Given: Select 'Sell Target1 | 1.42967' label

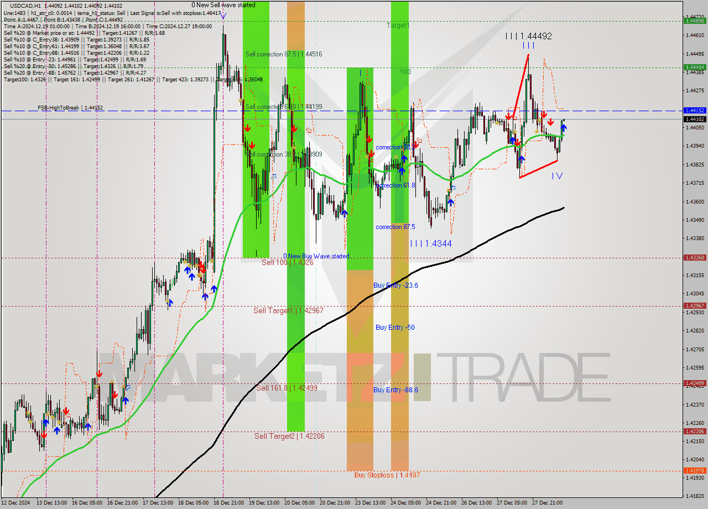Looking at the screenshot, I should 288,310.
